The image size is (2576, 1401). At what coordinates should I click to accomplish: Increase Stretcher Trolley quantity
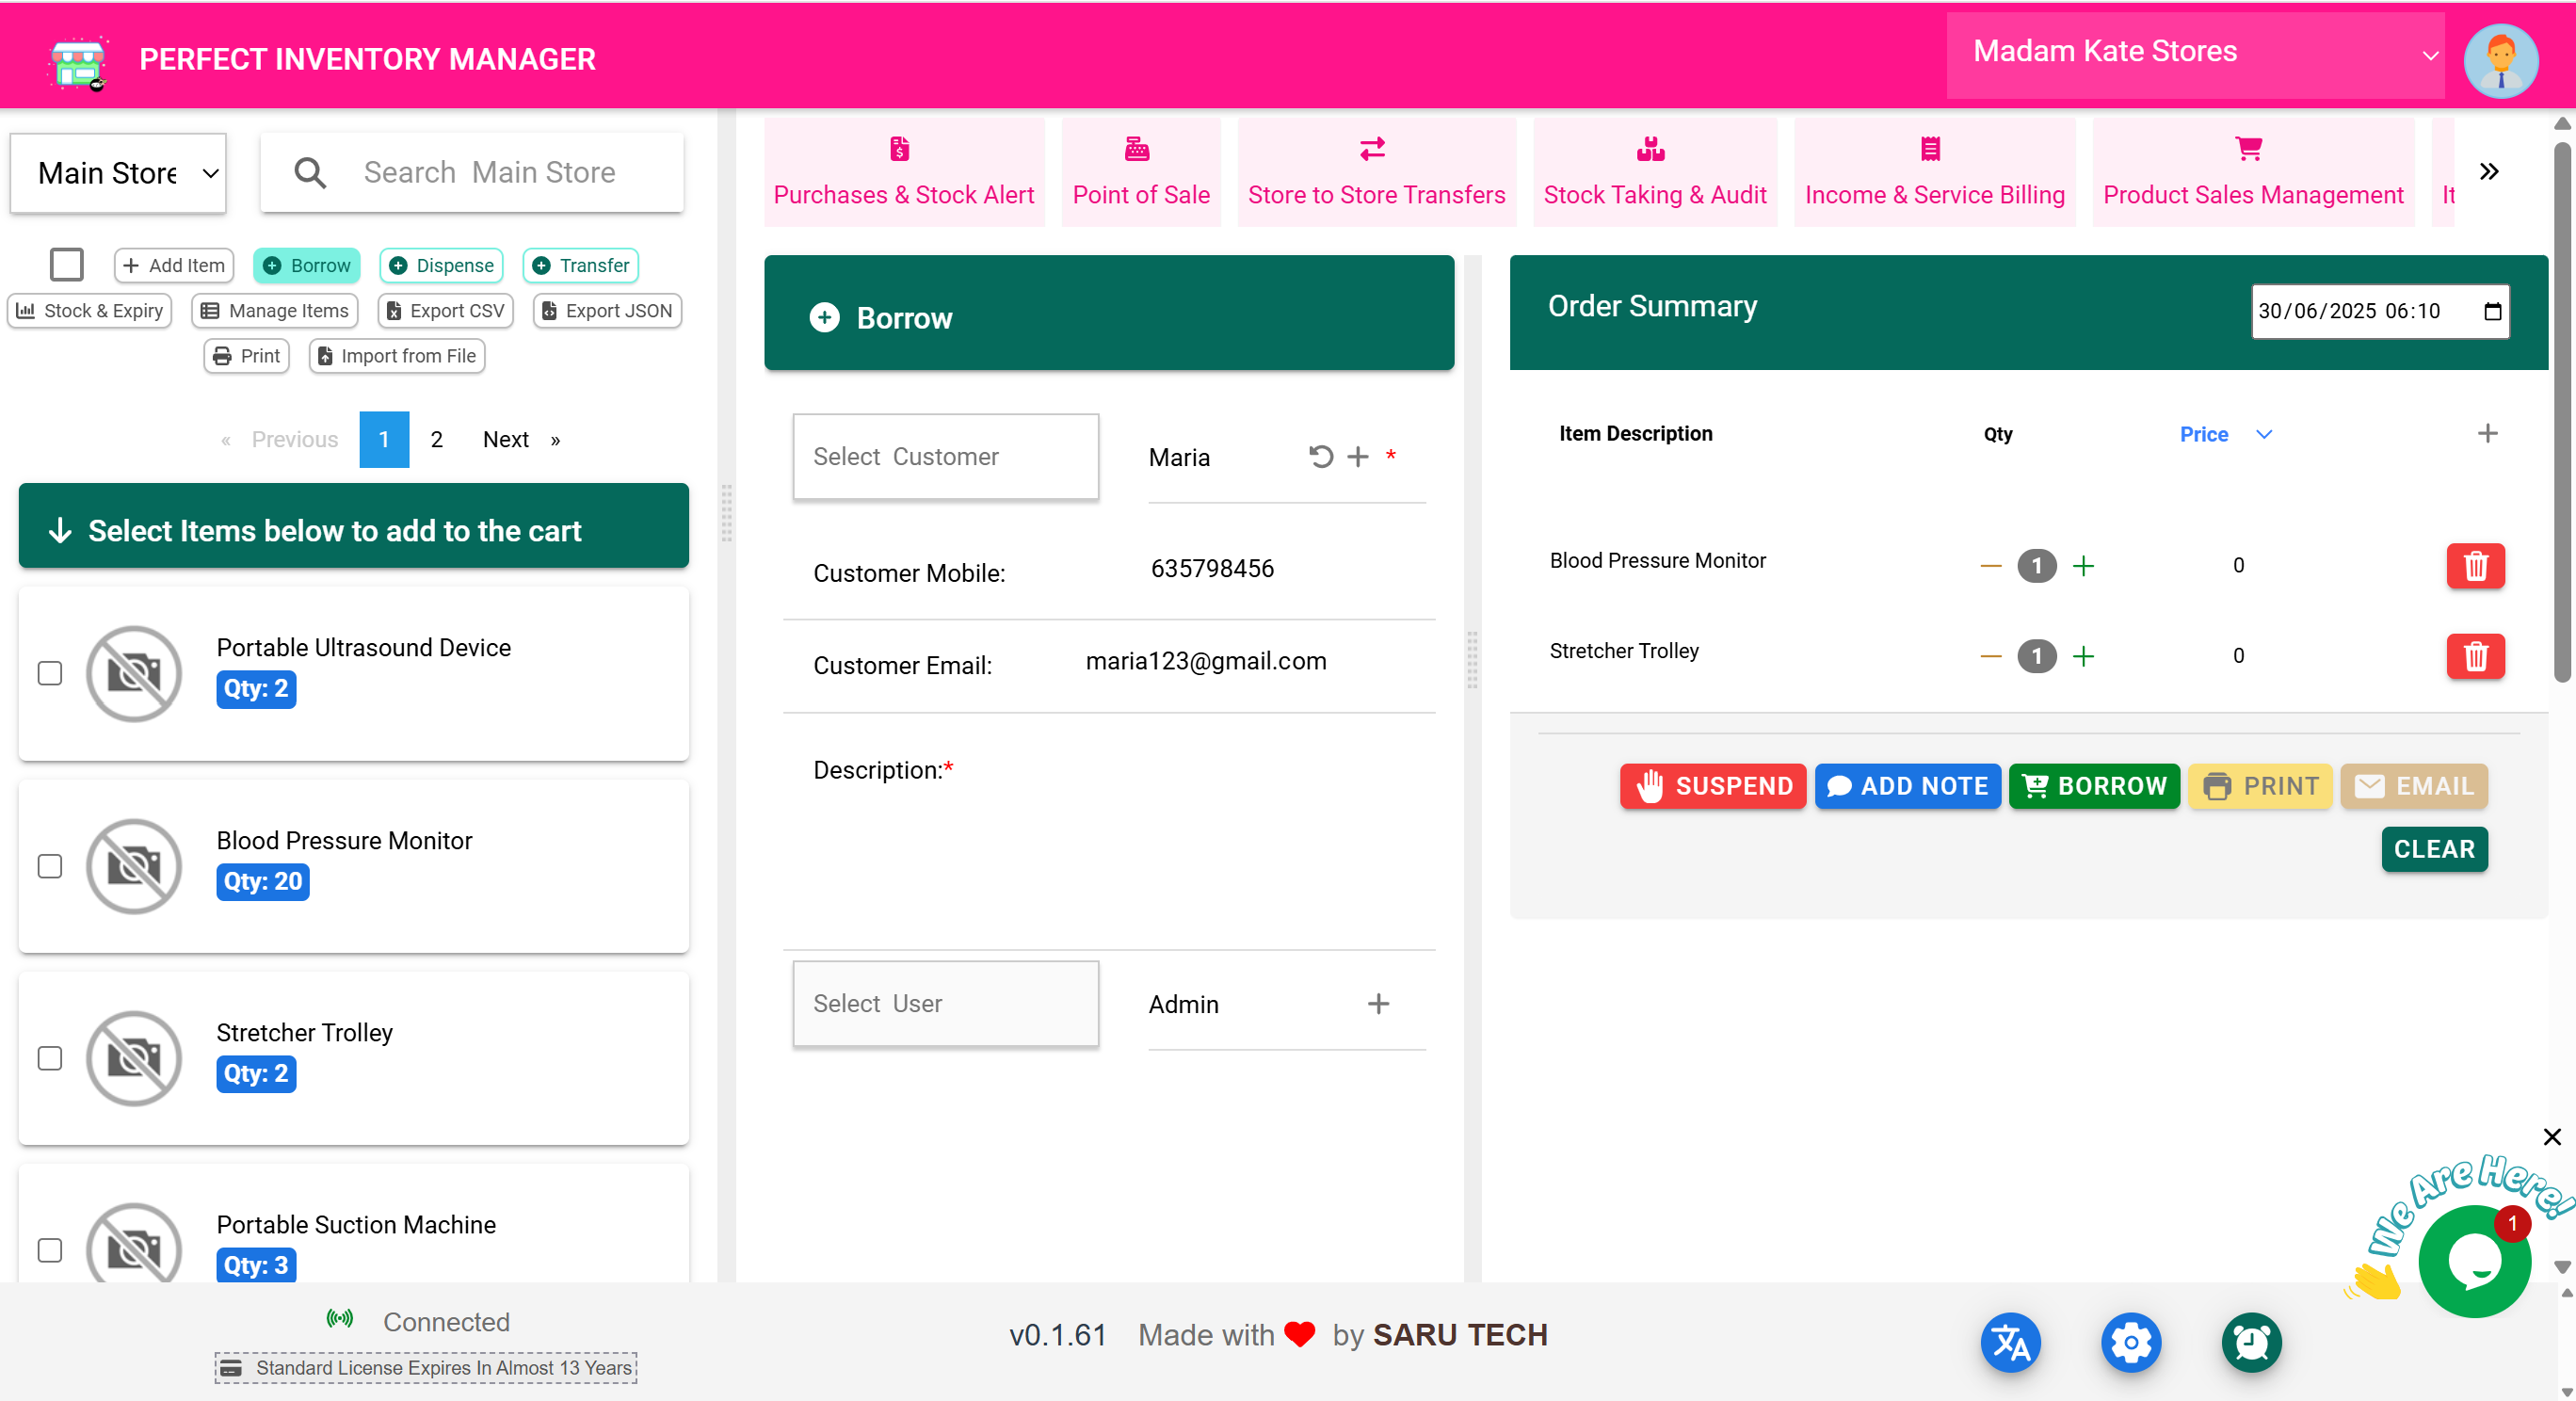pyautogui.click(x=2083, y=656)
